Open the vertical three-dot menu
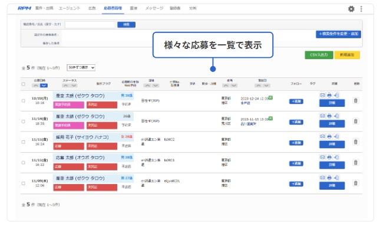The width and height of the screenshot is (380, 227). (361, 9)
